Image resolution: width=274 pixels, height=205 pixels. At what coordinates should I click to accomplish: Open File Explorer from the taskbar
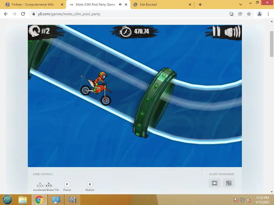coord(23,200)
